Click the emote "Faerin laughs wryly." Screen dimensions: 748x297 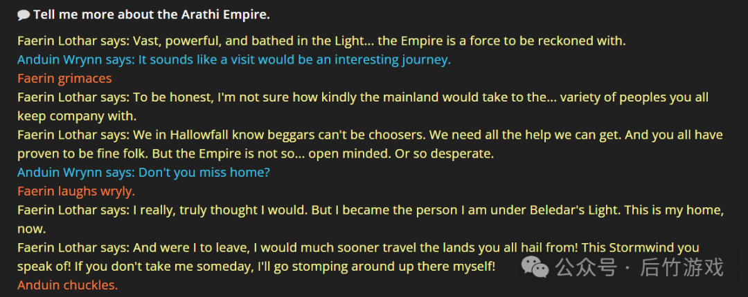pyautogui.click(x=76, y=191)
